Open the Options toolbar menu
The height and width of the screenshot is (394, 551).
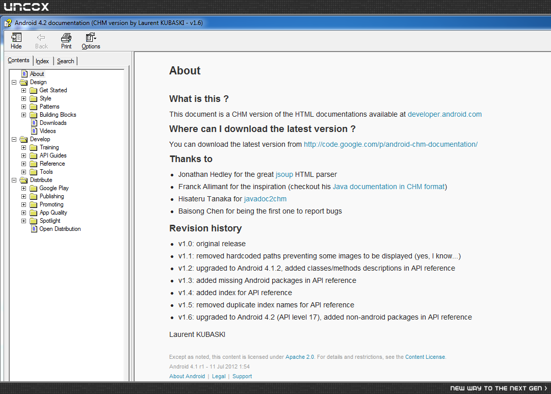point(91,41)
